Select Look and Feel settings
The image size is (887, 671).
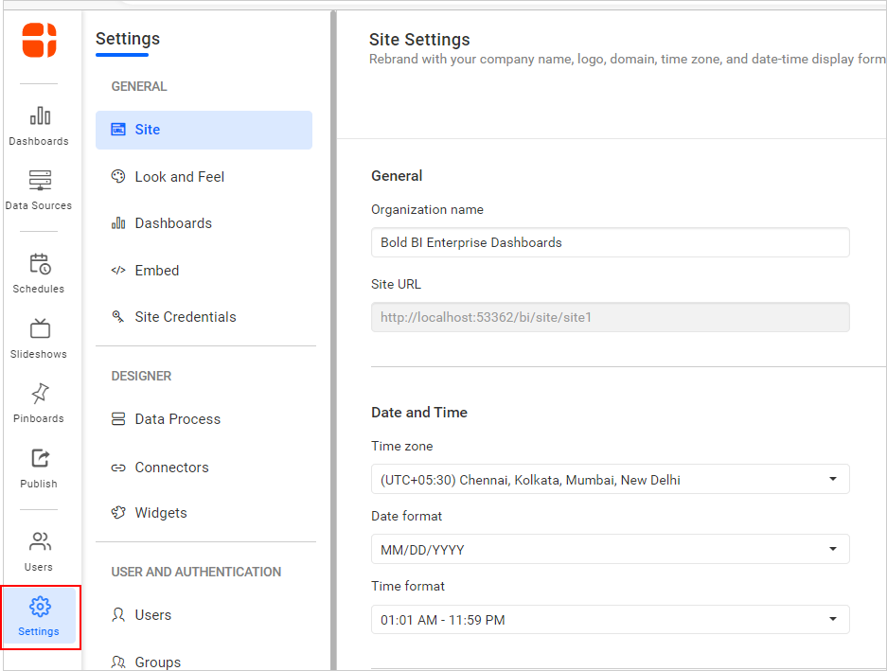click(x=179, y=177)
